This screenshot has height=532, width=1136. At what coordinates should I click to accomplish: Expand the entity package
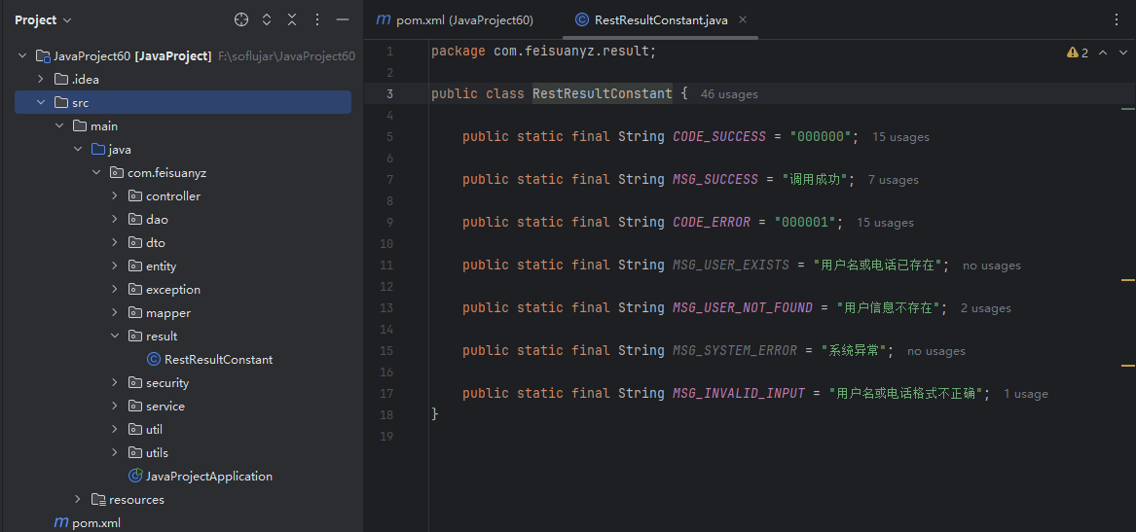115,266
